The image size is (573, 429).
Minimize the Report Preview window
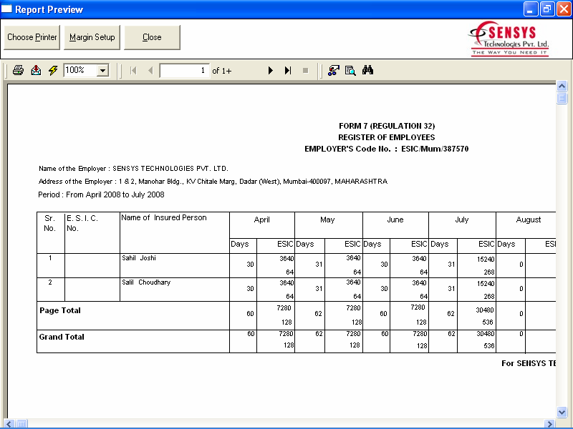point(531,9)
